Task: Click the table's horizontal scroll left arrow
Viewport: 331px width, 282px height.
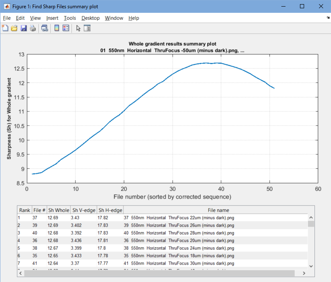Action: [x=20, y=273]
